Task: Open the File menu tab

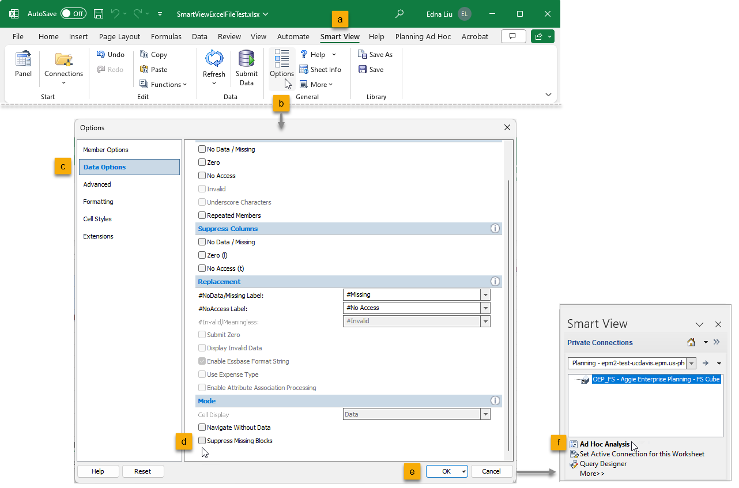Action: 18,36
